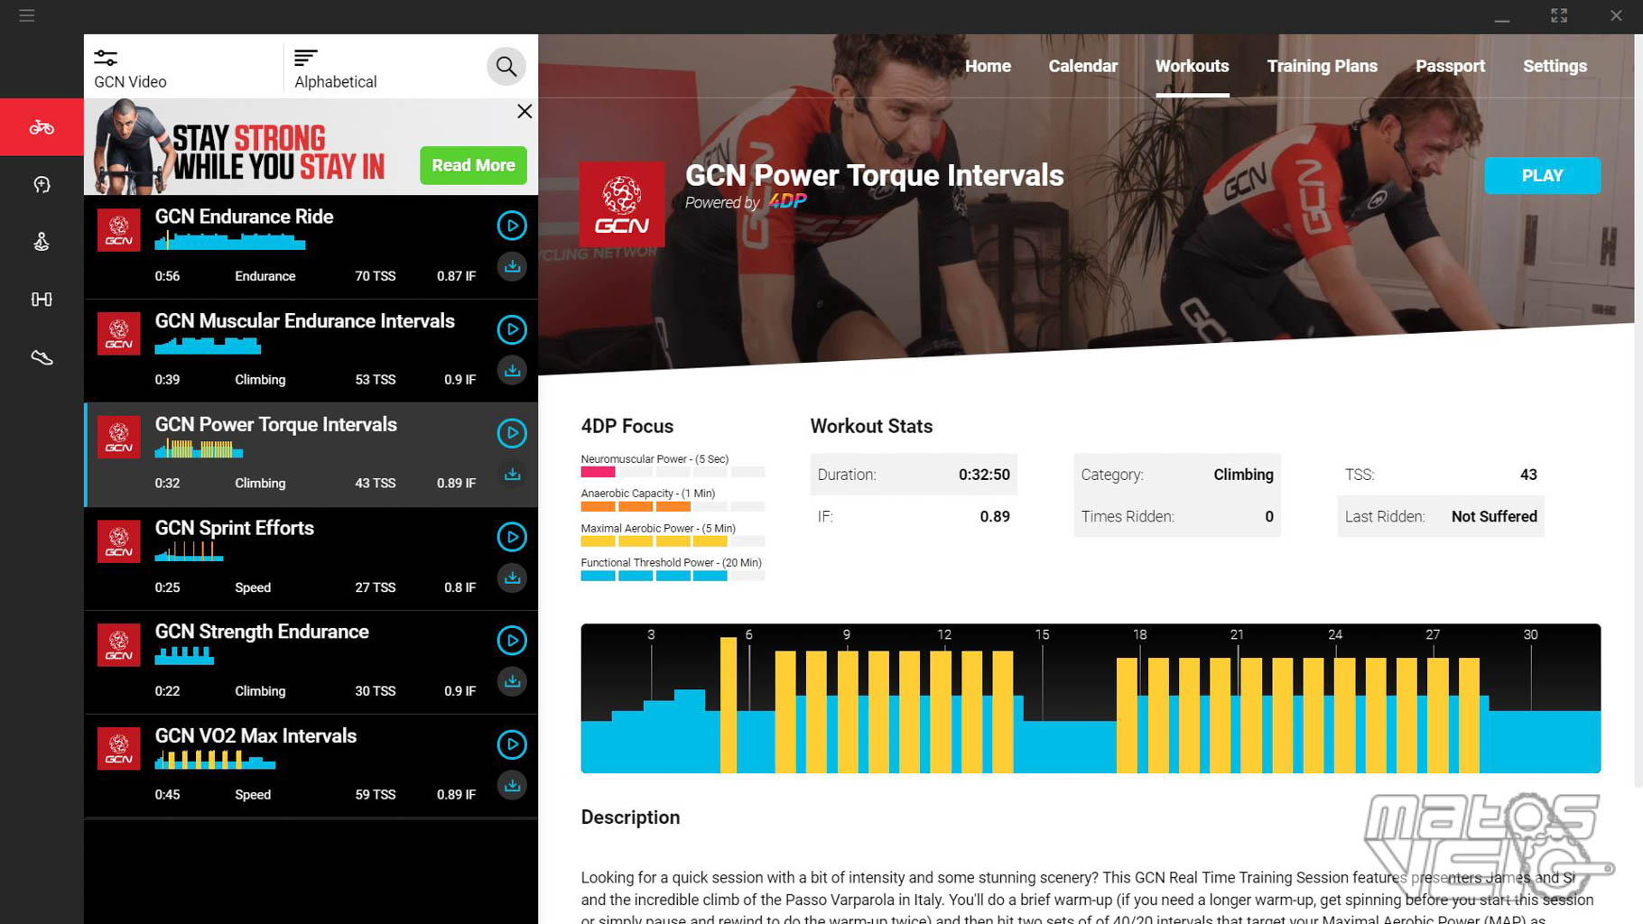Select GCN Sprint Efforts title
1643x924 pixels.
tap(234, 528)
